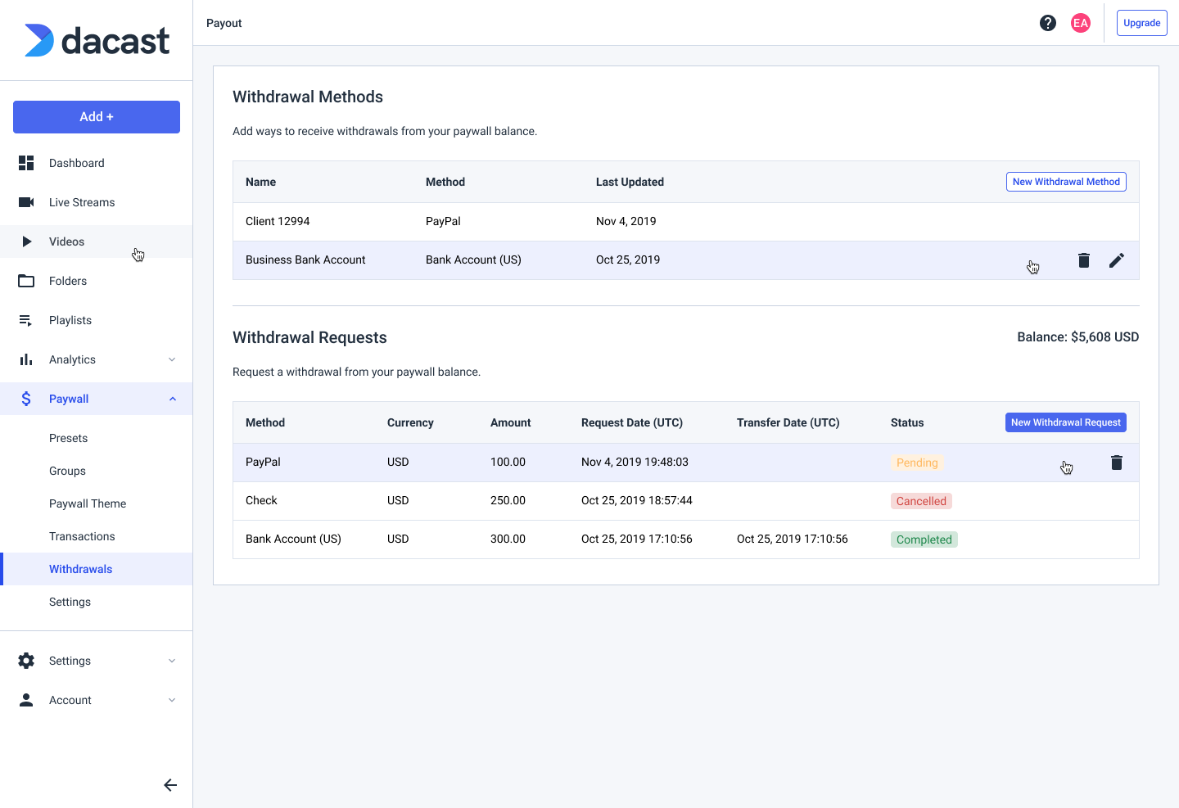Screen dimensions: 1179x808
Task: Select the Live Streams camera icon
Action: point(26,202)
